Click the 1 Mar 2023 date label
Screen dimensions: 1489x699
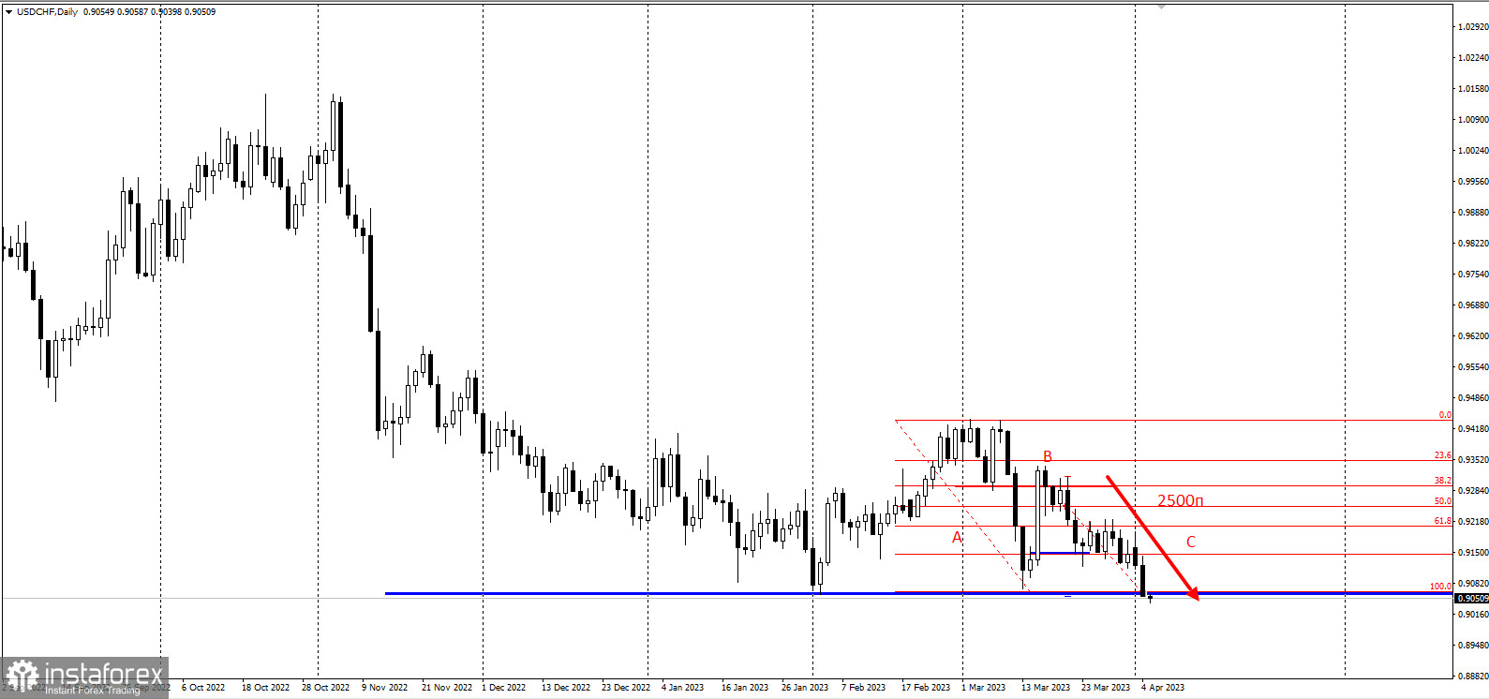983,688
